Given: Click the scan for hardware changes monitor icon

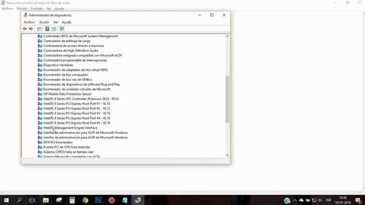Looking at the screenshot, I should click(62, 29).
